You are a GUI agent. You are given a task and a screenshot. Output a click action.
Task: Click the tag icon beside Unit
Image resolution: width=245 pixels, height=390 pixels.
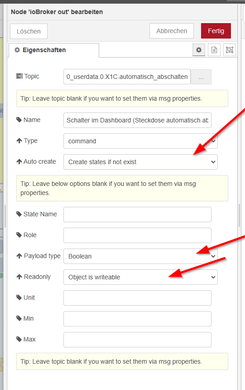19,298
